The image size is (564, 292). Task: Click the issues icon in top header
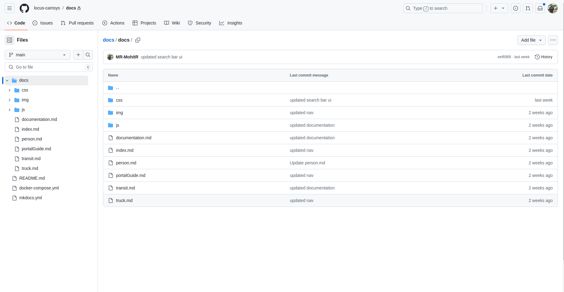point(516,8)
